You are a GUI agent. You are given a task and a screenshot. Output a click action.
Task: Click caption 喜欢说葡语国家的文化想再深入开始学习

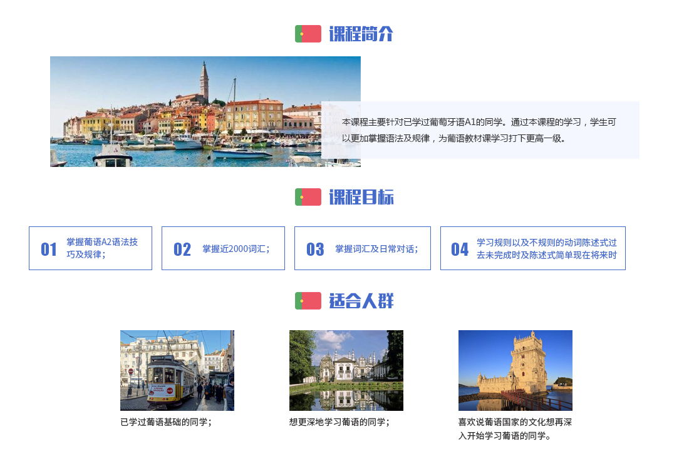(515, 428)
